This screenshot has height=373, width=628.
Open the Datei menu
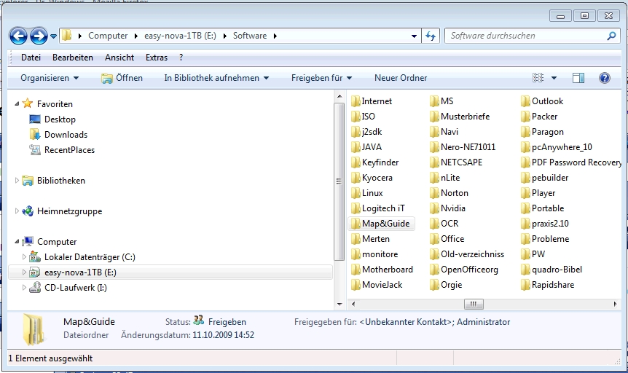[x=31, y=58]
